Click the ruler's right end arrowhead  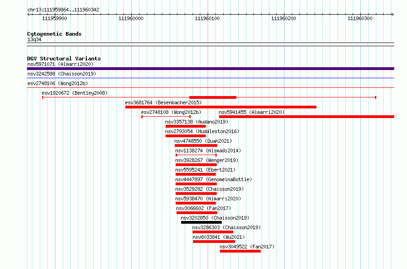pos(393,15)
